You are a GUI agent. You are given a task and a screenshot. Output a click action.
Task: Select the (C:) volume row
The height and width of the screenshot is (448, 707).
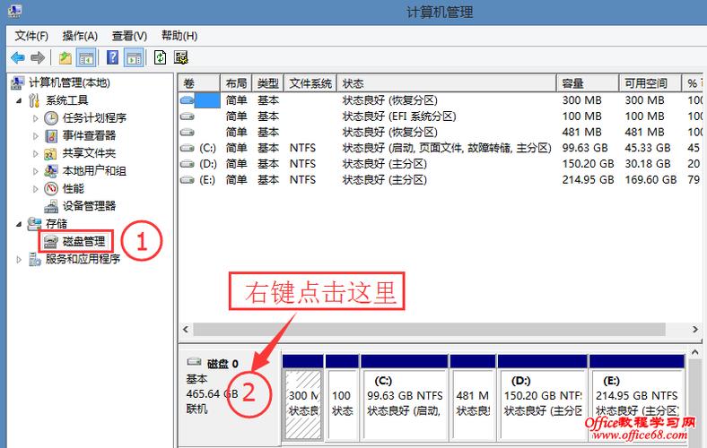(x=440, y=148)
